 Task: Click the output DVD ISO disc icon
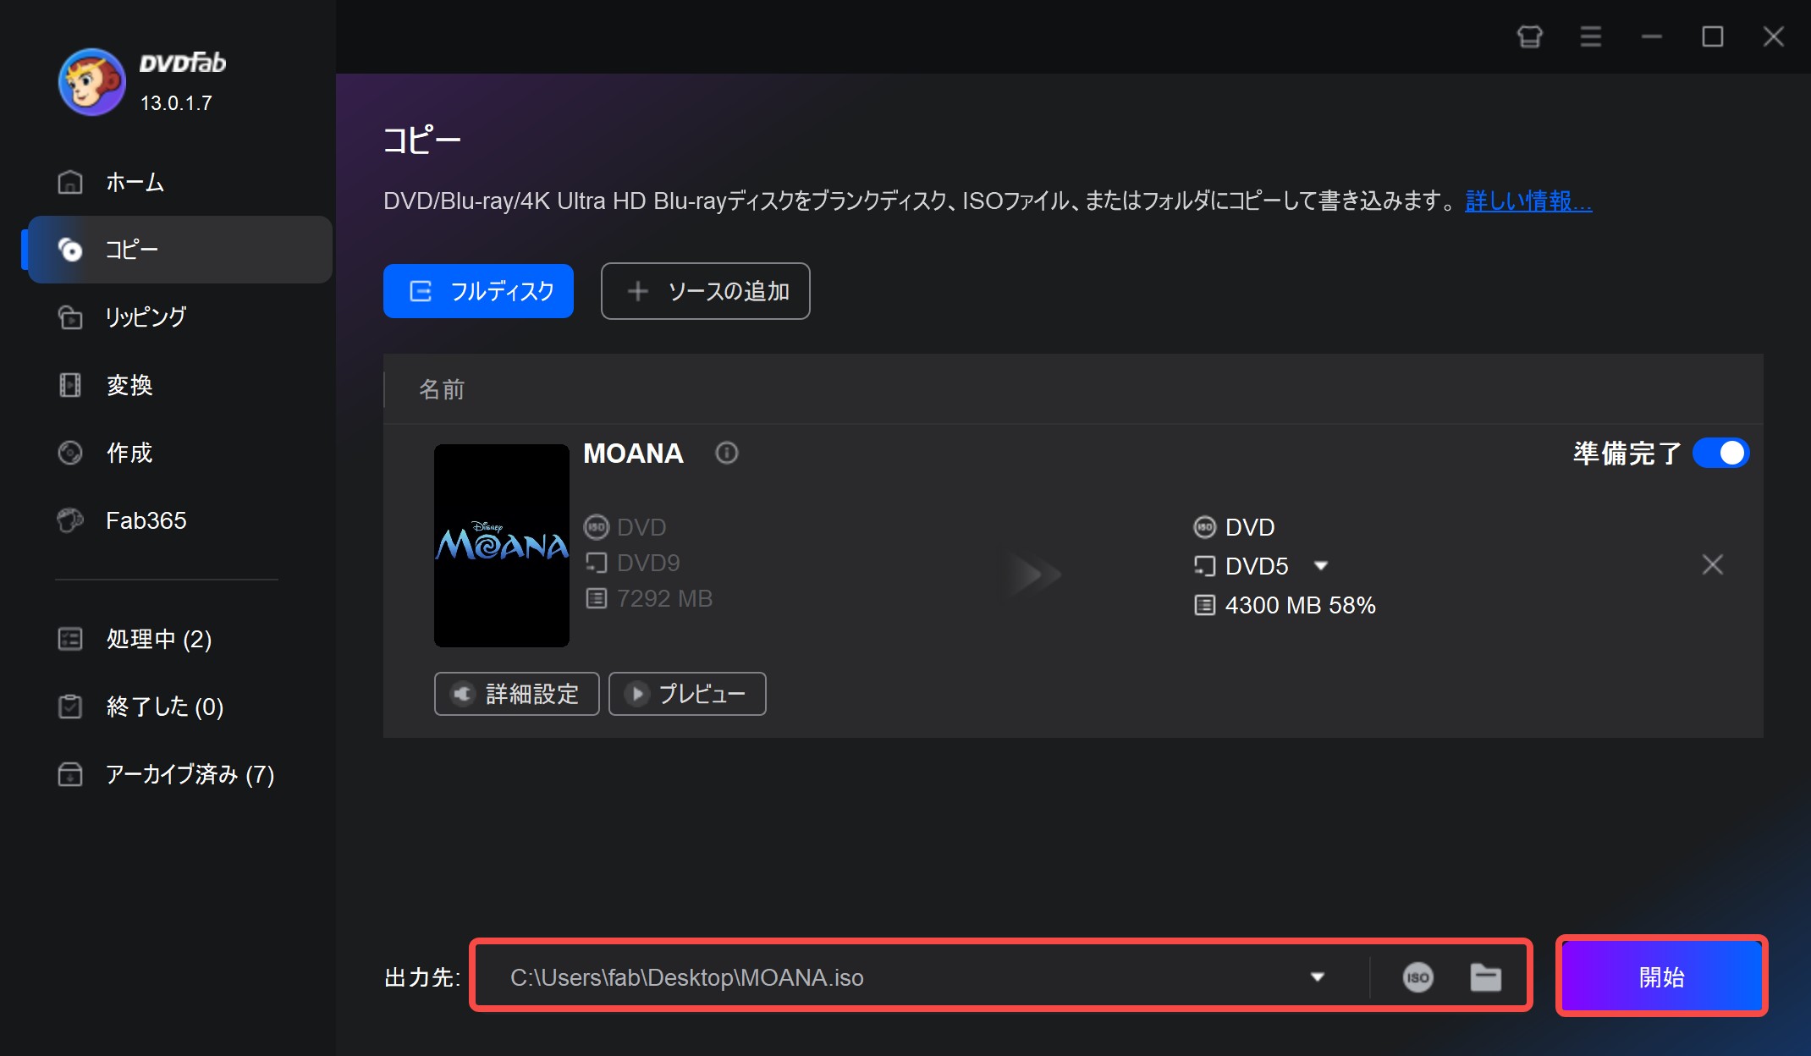click(1204, 527)
